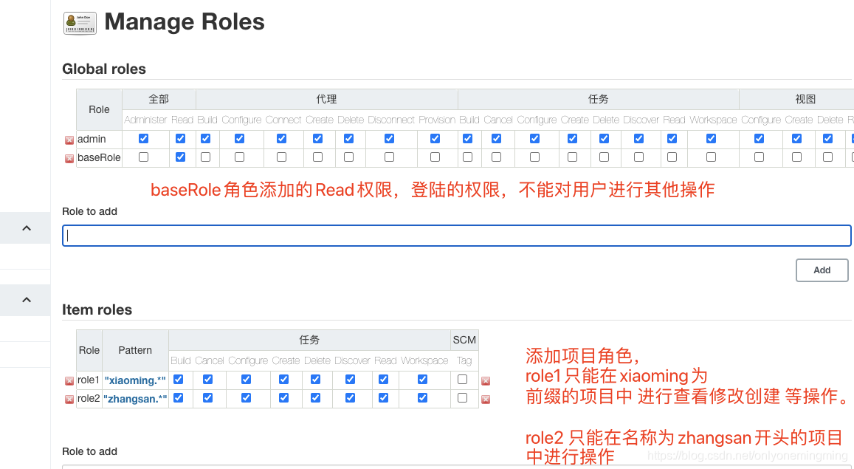
Task: Collapse the lower sidebar section with its chevron
Action: click(x=25, y=300)
